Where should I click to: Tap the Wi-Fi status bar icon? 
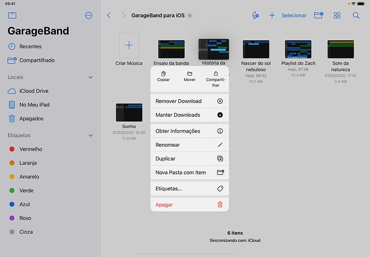pos(353,4)
